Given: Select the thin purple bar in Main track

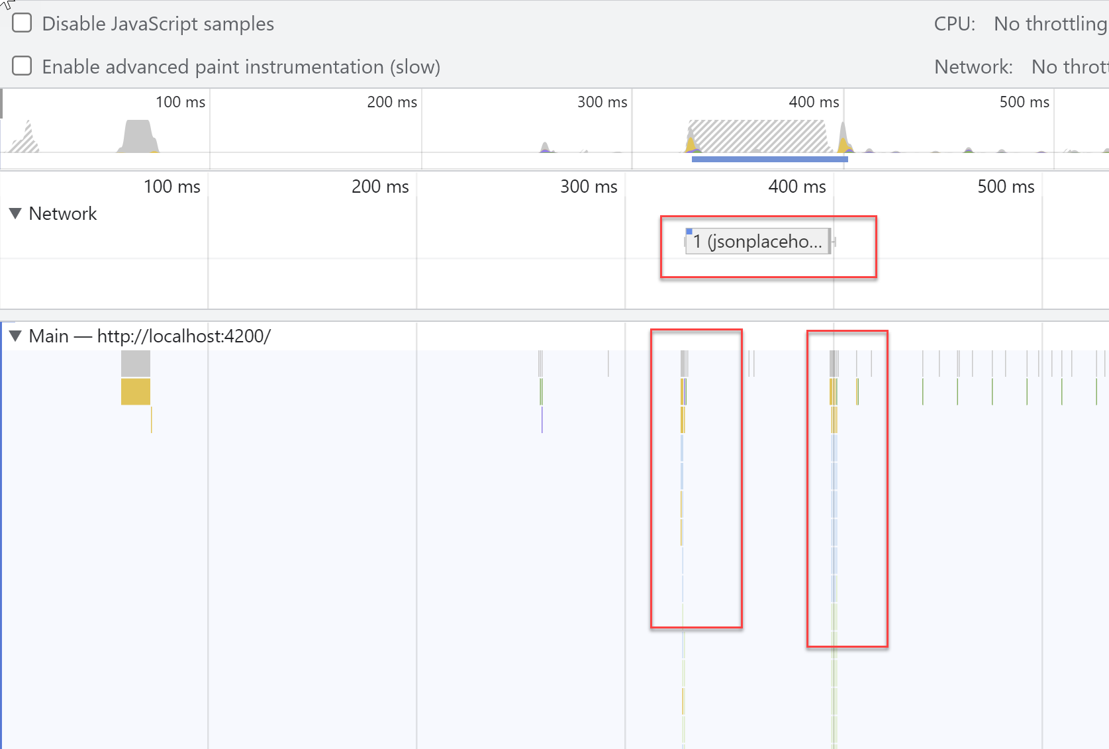Looking at the screenshot, I should click(542, 419).
